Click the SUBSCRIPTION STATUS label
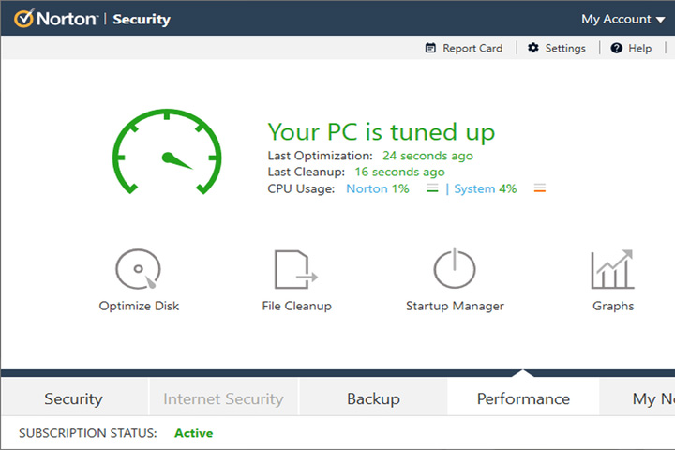This screenshot has width=675, height=450. [88, 433]
